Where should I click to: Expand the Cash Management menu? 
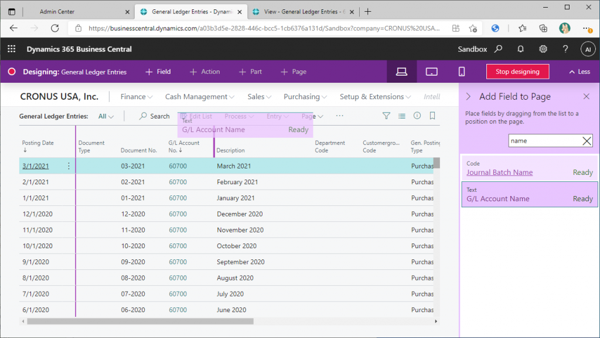tap(199, 97)
